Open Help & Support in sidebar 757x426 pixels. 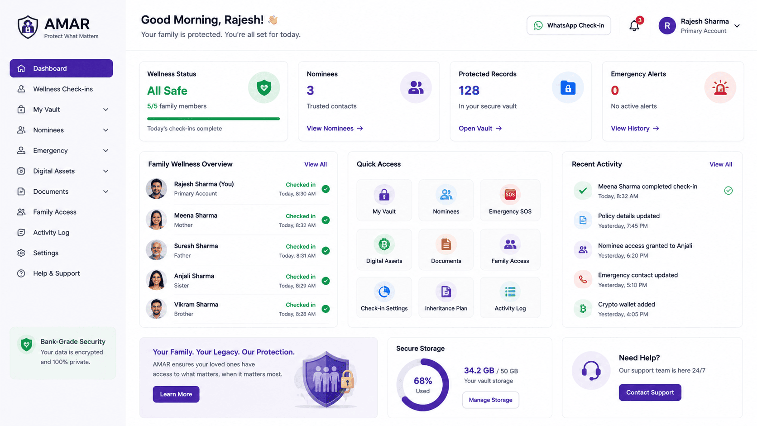[61, 273]
